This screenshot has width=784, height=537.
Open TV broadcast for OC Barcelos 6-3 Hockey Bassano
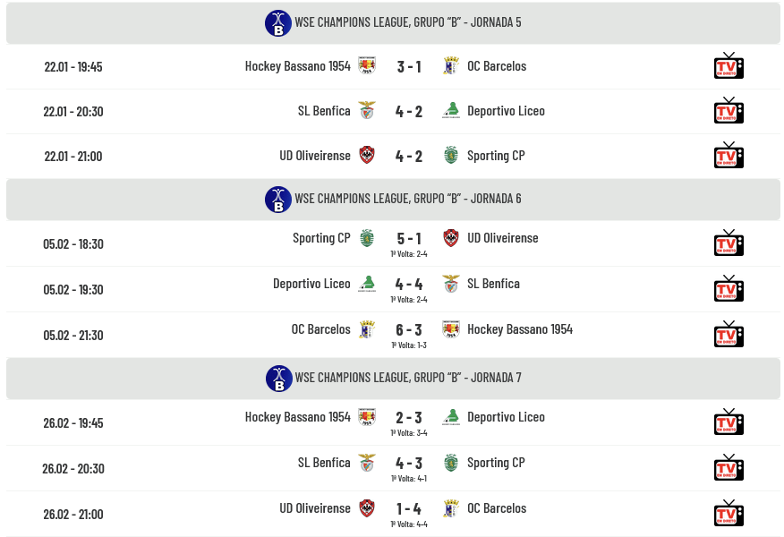729,335
